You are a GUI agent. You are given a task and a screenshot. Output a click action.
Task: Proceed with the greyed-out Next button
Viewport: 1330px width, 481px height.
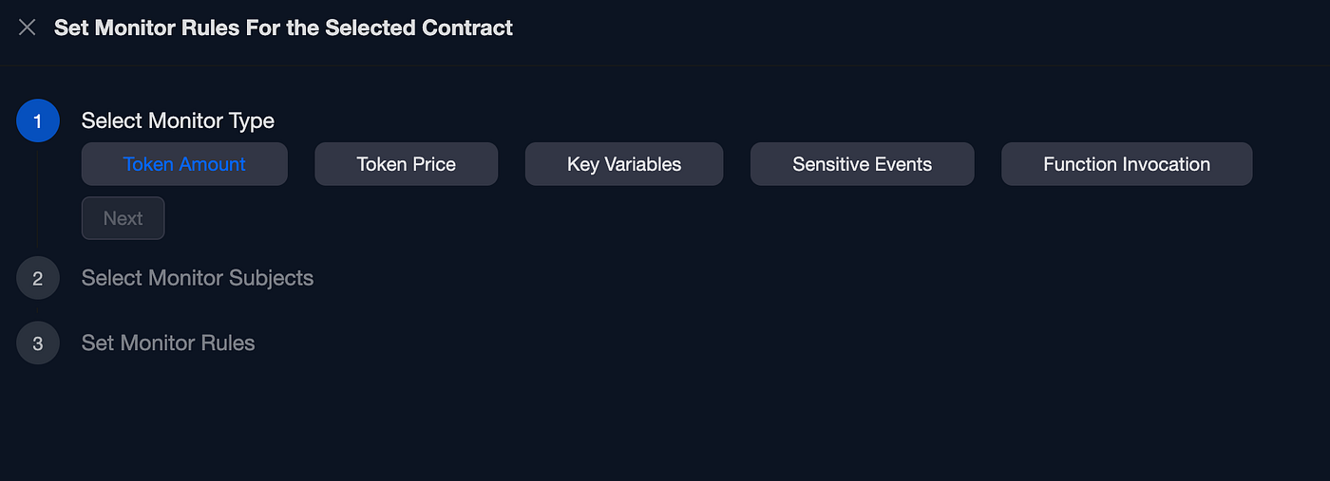coord(123,218)
